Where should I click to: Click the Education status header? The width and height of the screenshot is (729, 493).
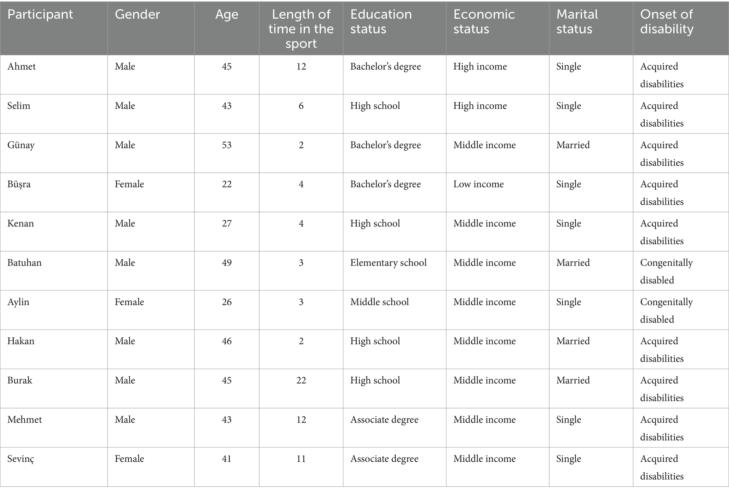(381, 22)
